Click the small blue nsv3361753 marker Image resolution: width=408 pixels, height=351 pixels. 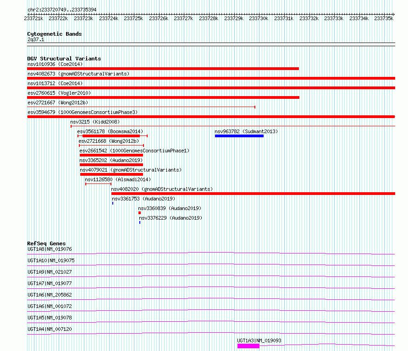113,203
